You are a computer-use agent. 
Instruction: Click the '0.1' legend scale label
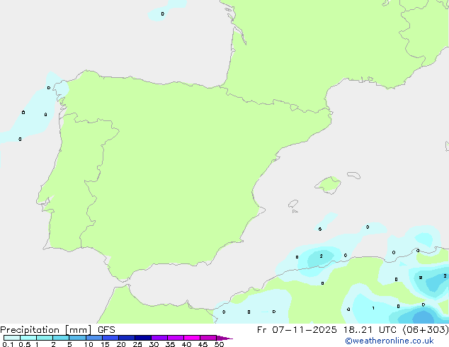click(x=8, y=344)
